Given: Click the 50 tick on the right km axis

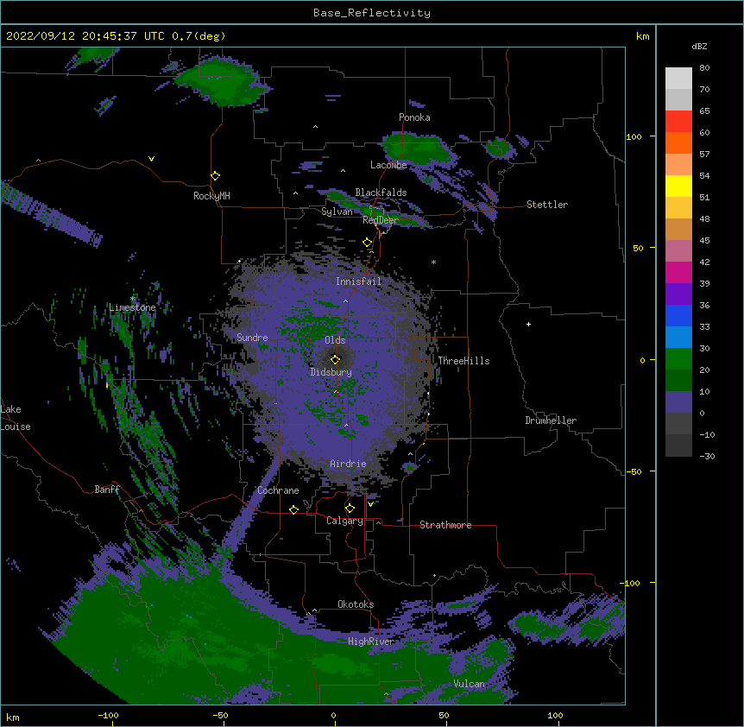Looking at the screenshot, I should pyautogui.click(x=638, y=248).
